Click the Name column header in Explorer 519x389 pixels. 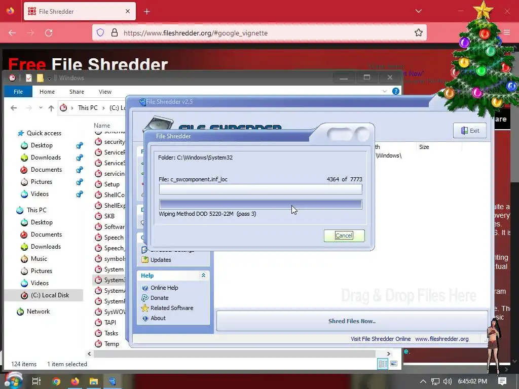101,126
